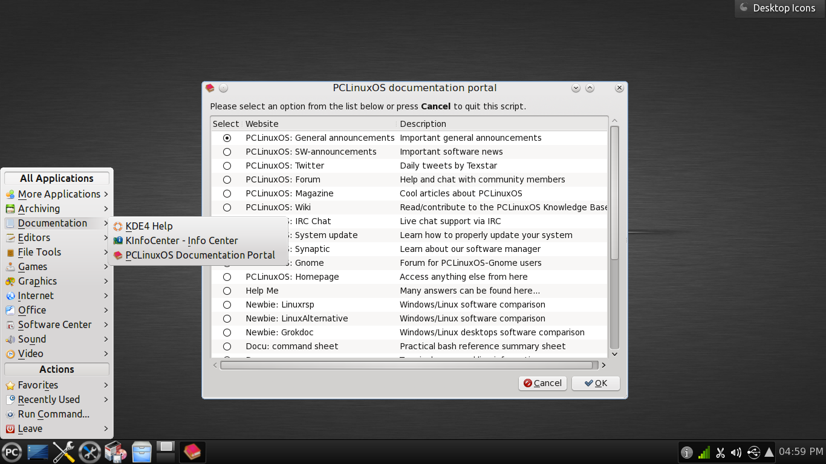Open the clipboard scissors tray icon
The height and width of the screenshot is (464, 826).
(x=720, y=452)
